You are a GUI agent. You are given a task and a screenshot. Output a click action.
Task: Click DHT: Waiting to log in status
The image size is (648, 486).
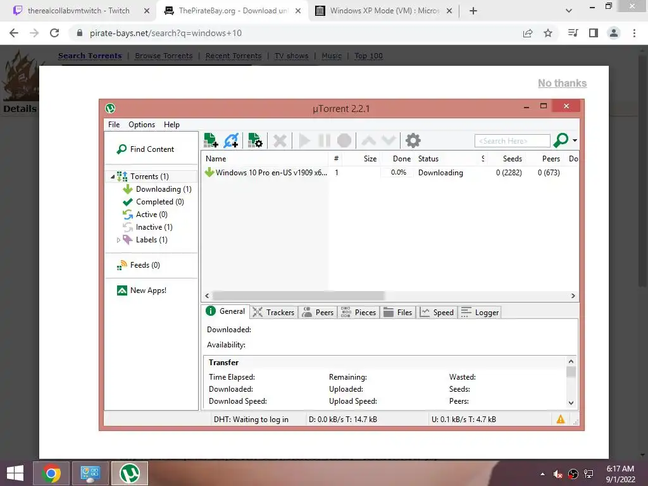click(x=251, y=420)
